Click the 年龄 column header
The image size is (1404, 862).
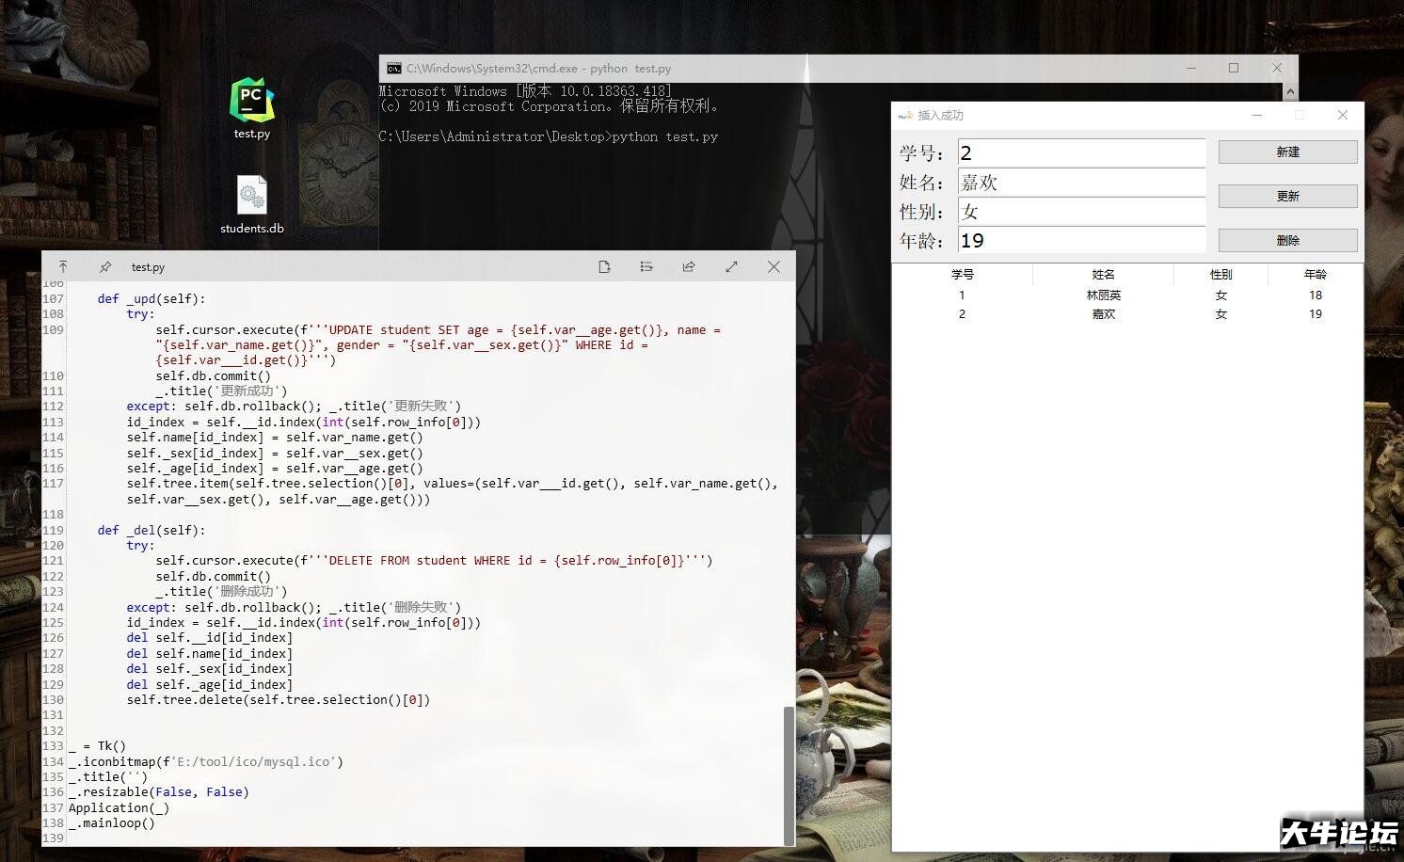1315,275
